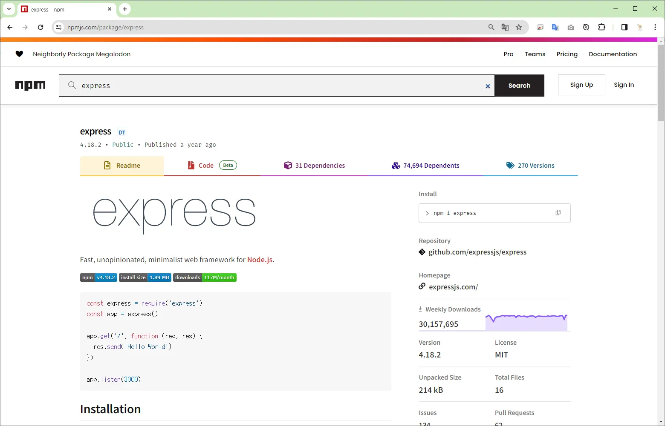Open the Pro menu link
The height and width of the screenshot is (426, 665).
(x=508, y=54)
